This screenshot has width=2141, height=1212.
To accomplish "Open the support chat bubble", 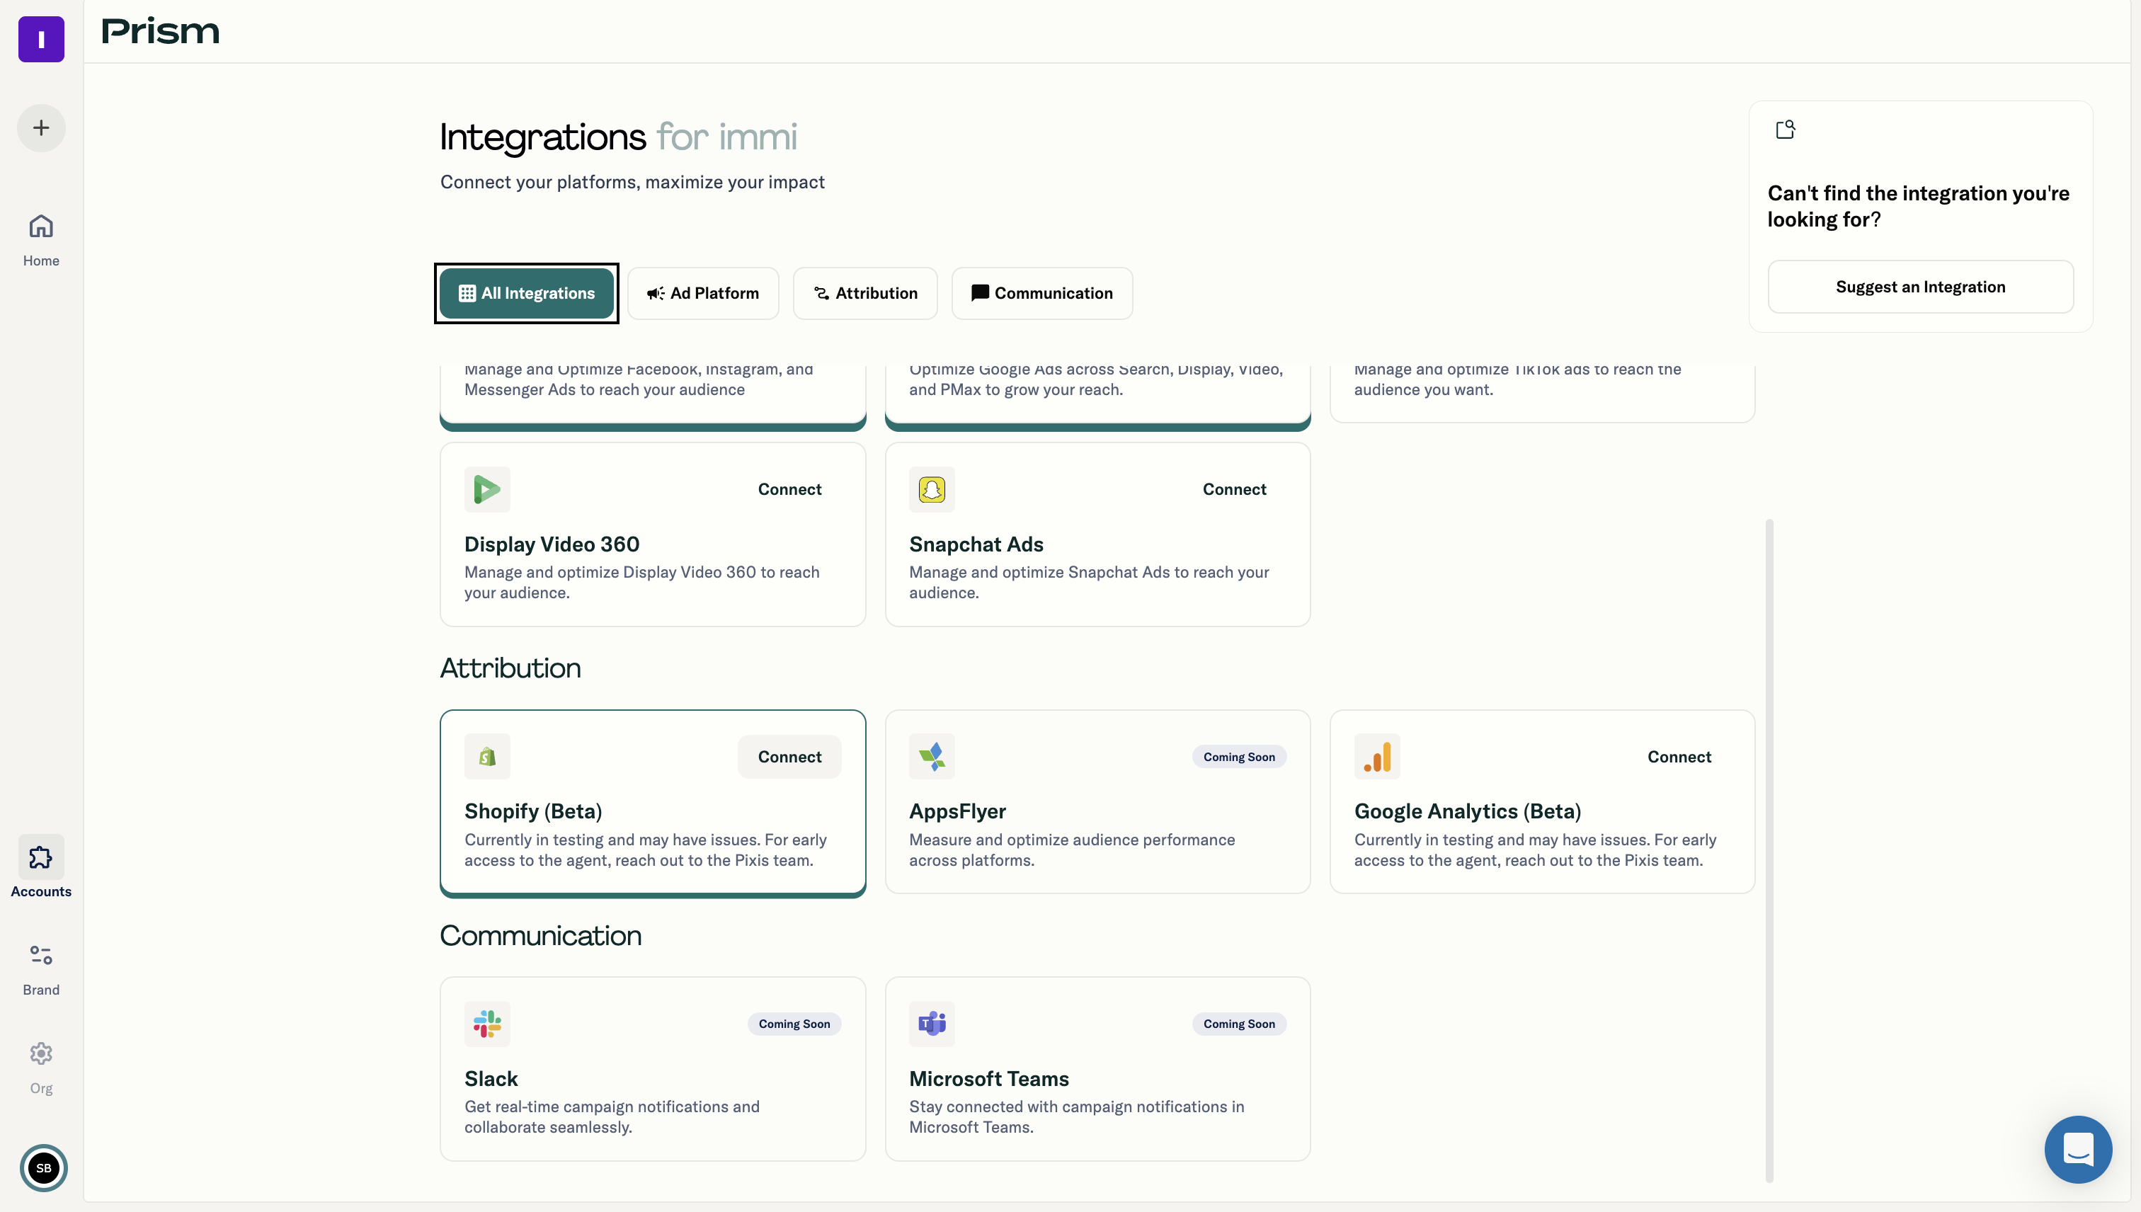I will pos(2078,1150).
